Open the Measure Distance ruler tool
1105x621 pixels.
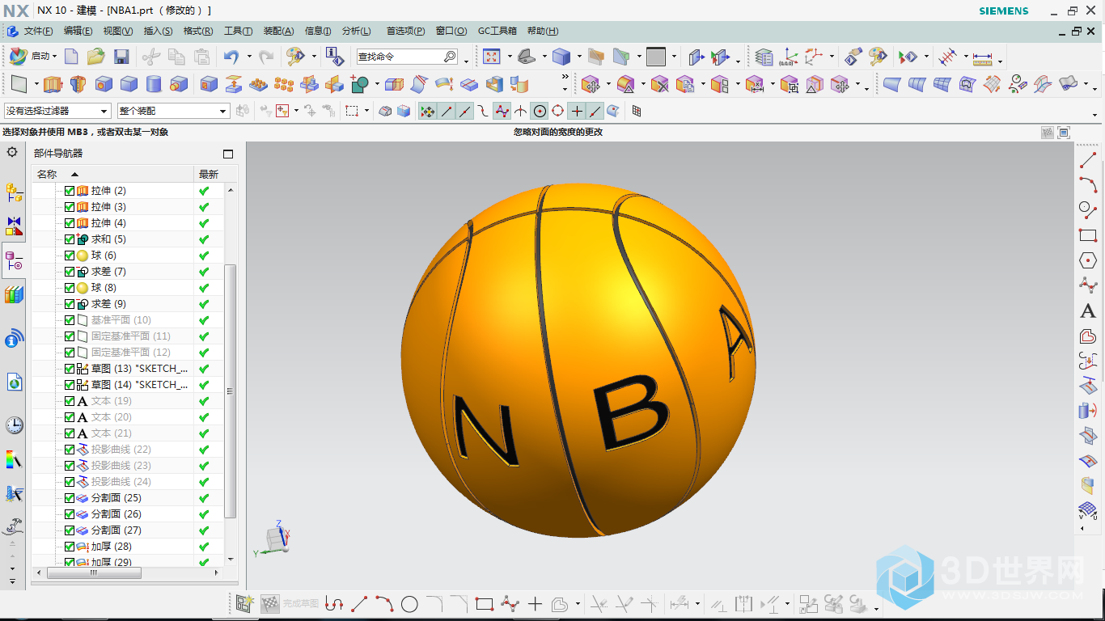point(982,57)
